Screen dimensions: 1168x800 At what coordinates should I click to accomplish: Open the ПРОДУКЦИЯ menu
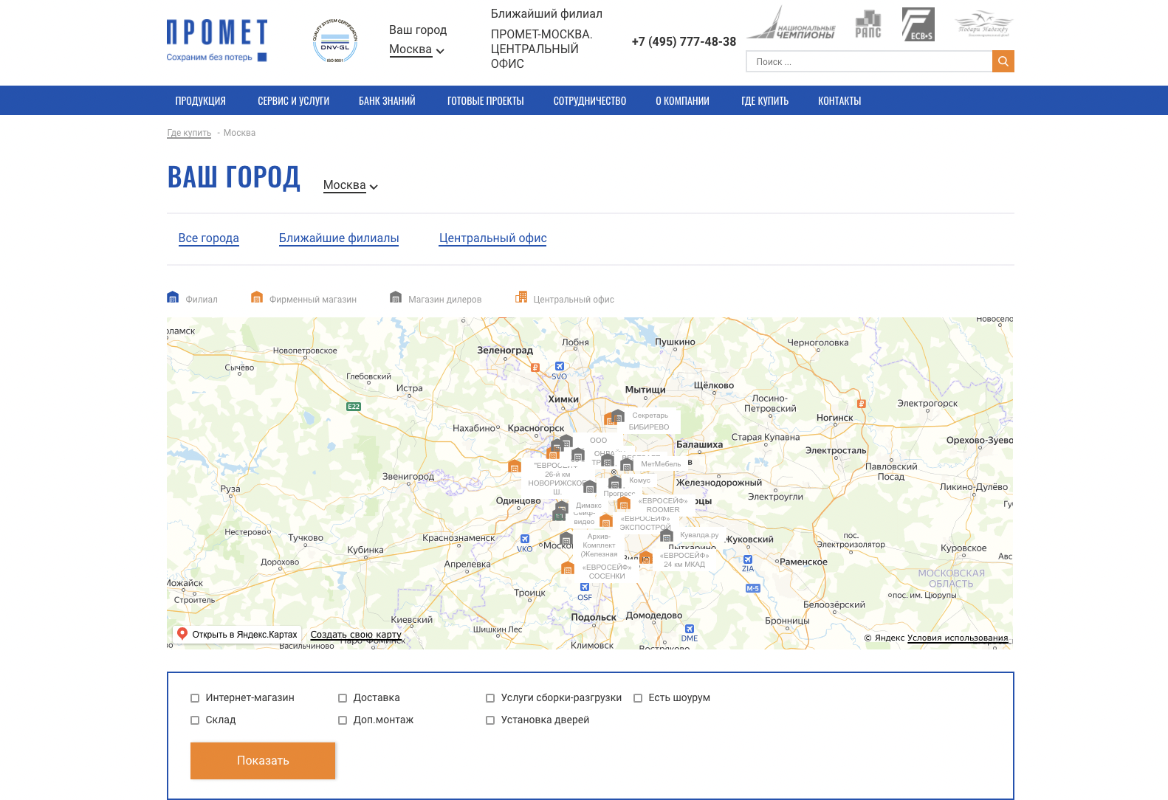click(200, 100)
